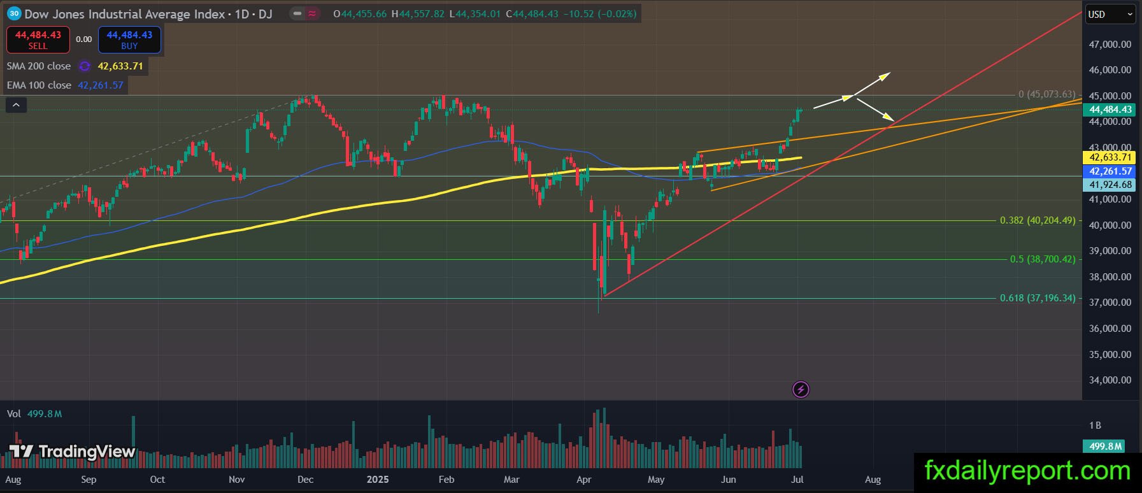Click the red SELL button
1142x493 pixels.
(38, 39)
